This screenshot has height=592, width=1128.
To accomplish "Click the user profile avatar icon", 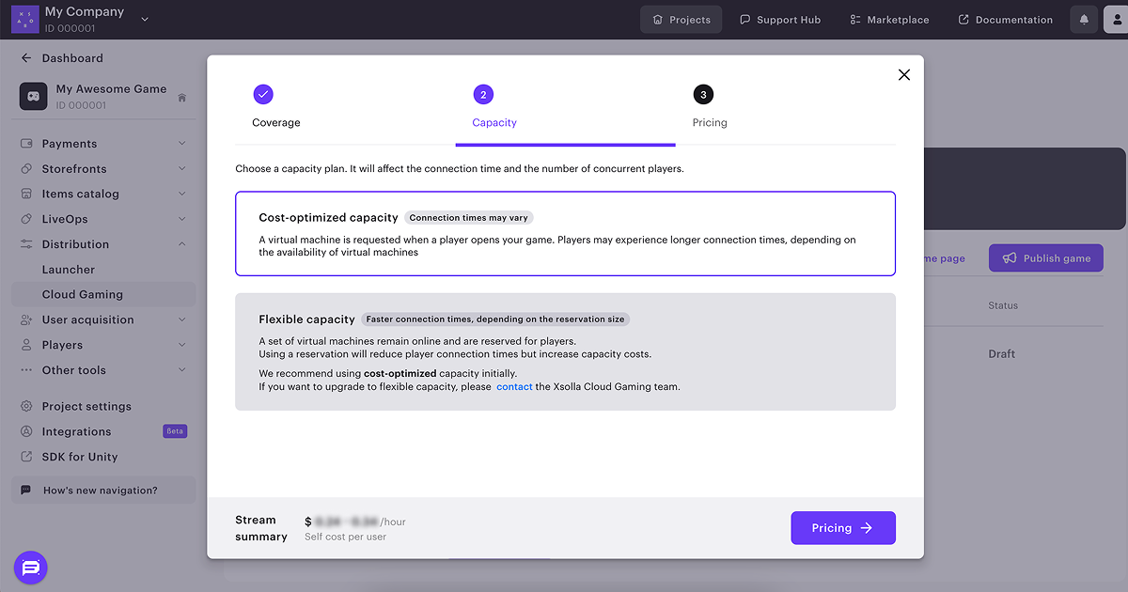I will pos(1116,20).
